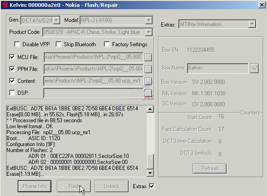The height and width of the screenshot is (196, 267).
Task: Click the log scroll up arrow
Action: [150, 109]
